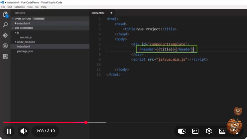Open the Extensions icon in activity bar
The width and height of the screenshot is (247, 139).
(x=5, y=56)
